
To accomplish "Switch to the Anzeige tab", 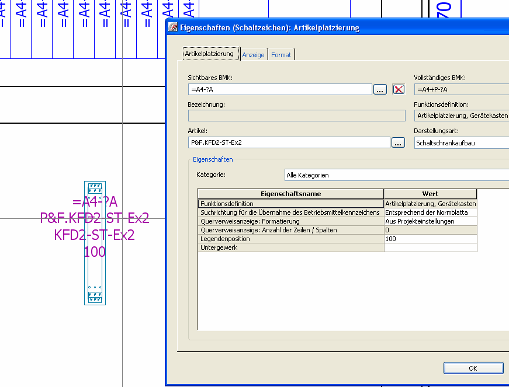I will [253, 55].
